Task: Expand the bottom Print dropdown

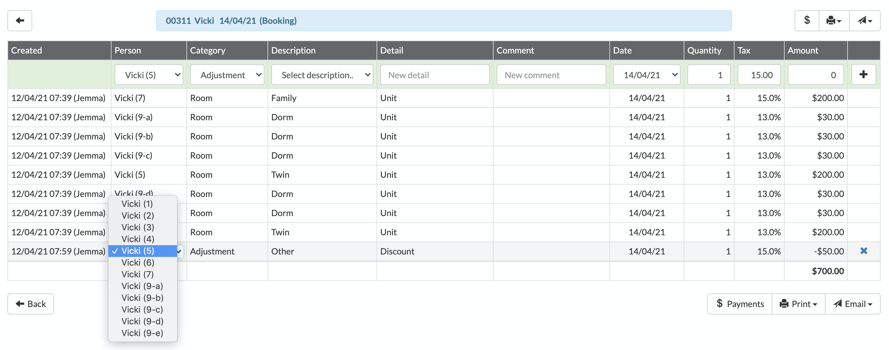Action: (x=798, y=304)
